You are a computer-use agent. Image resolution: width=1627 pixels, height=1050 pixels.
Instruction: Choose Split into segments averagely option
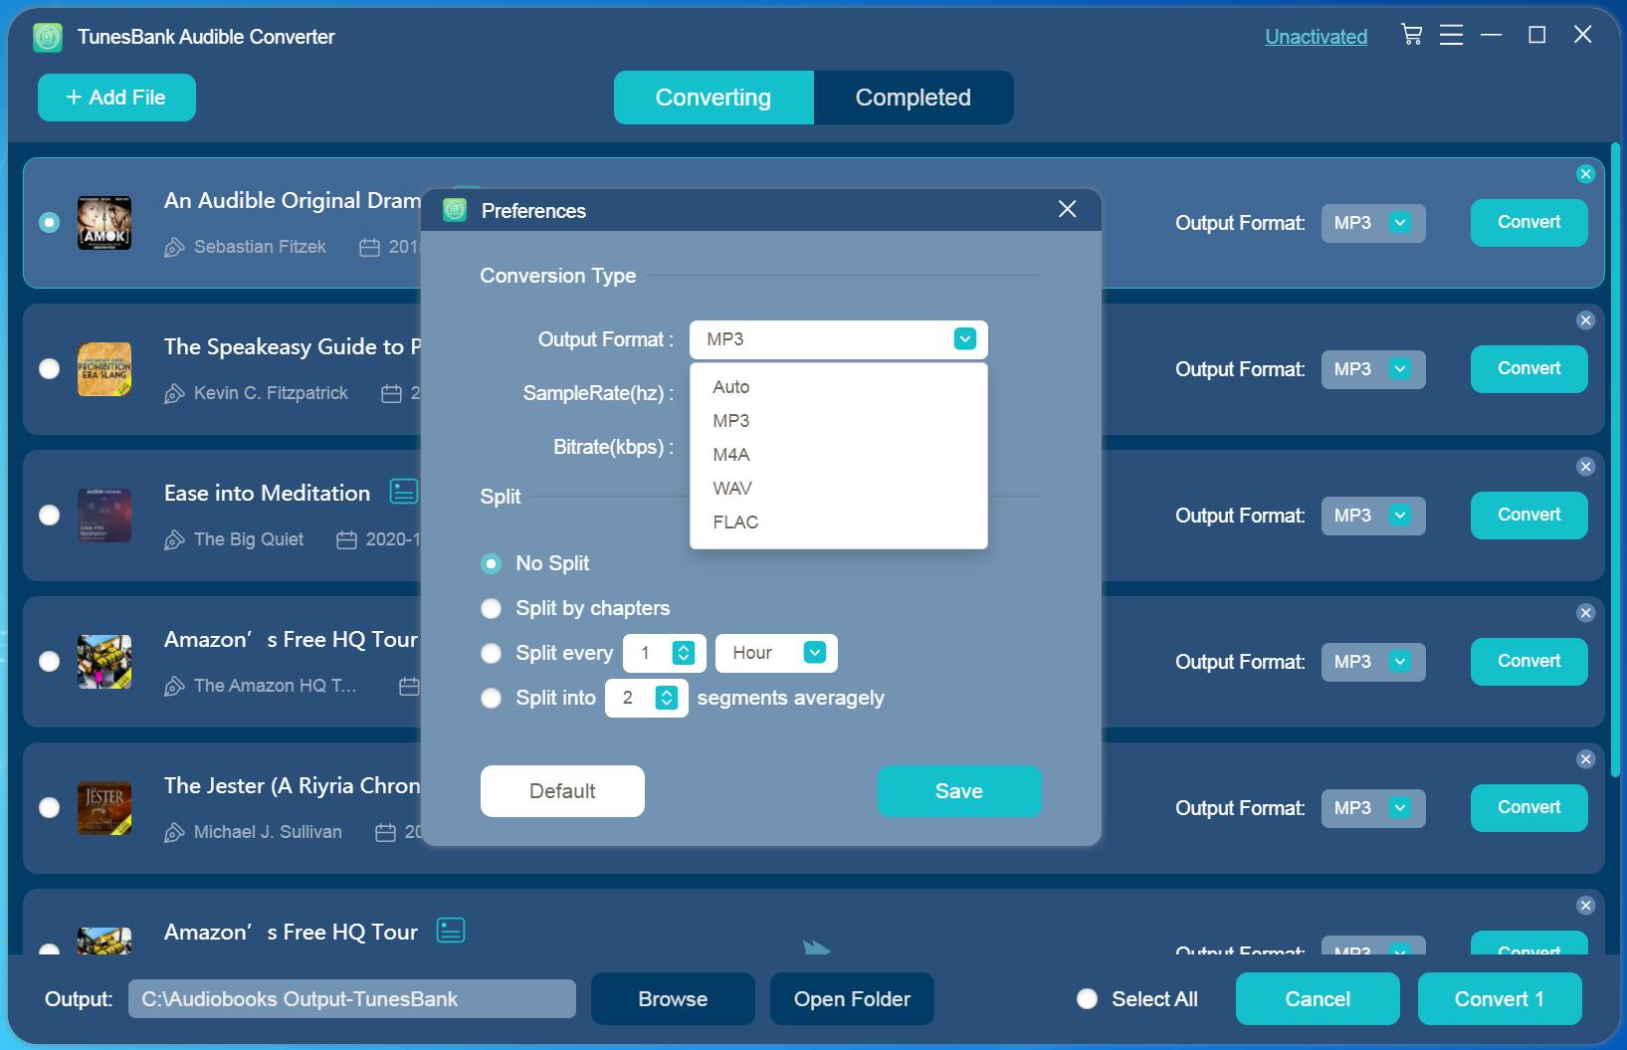(491, 698)
